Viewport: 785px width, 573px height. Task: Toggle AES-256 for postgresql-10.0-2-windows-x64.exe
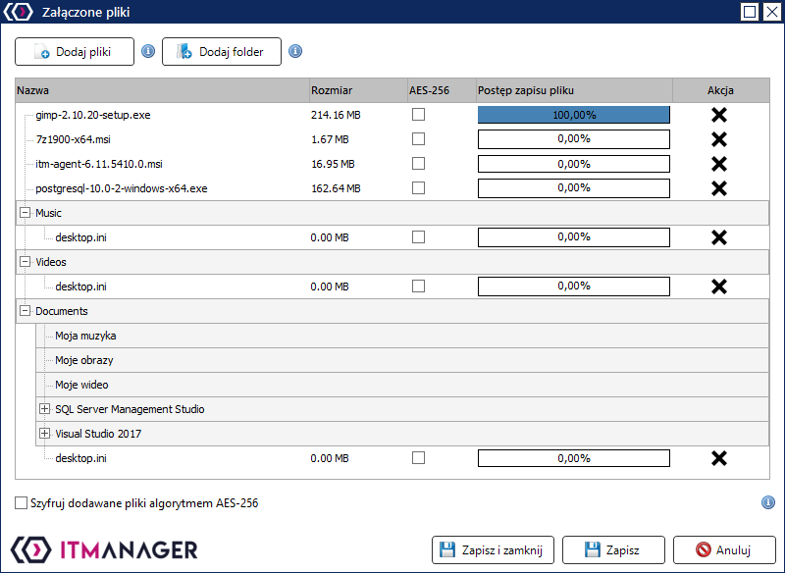click(x=419, y=187)
